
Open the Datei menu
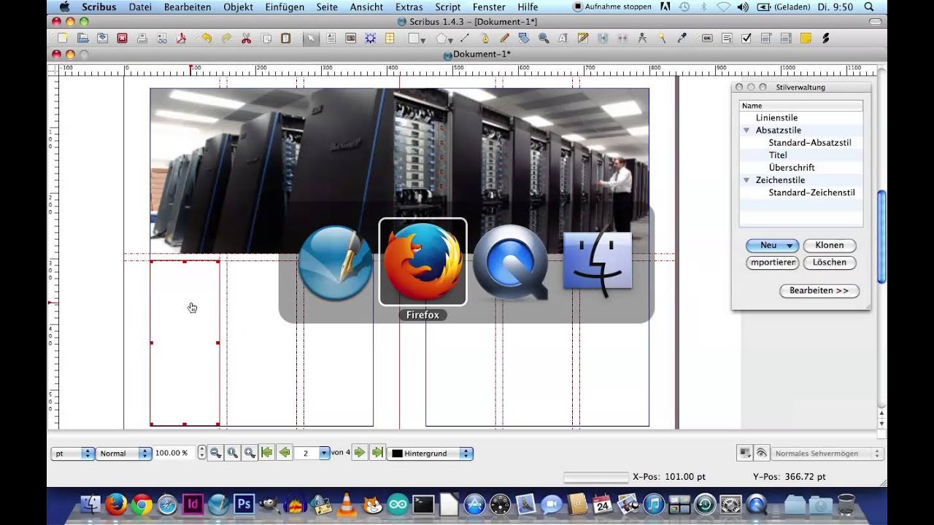[140, 7]
